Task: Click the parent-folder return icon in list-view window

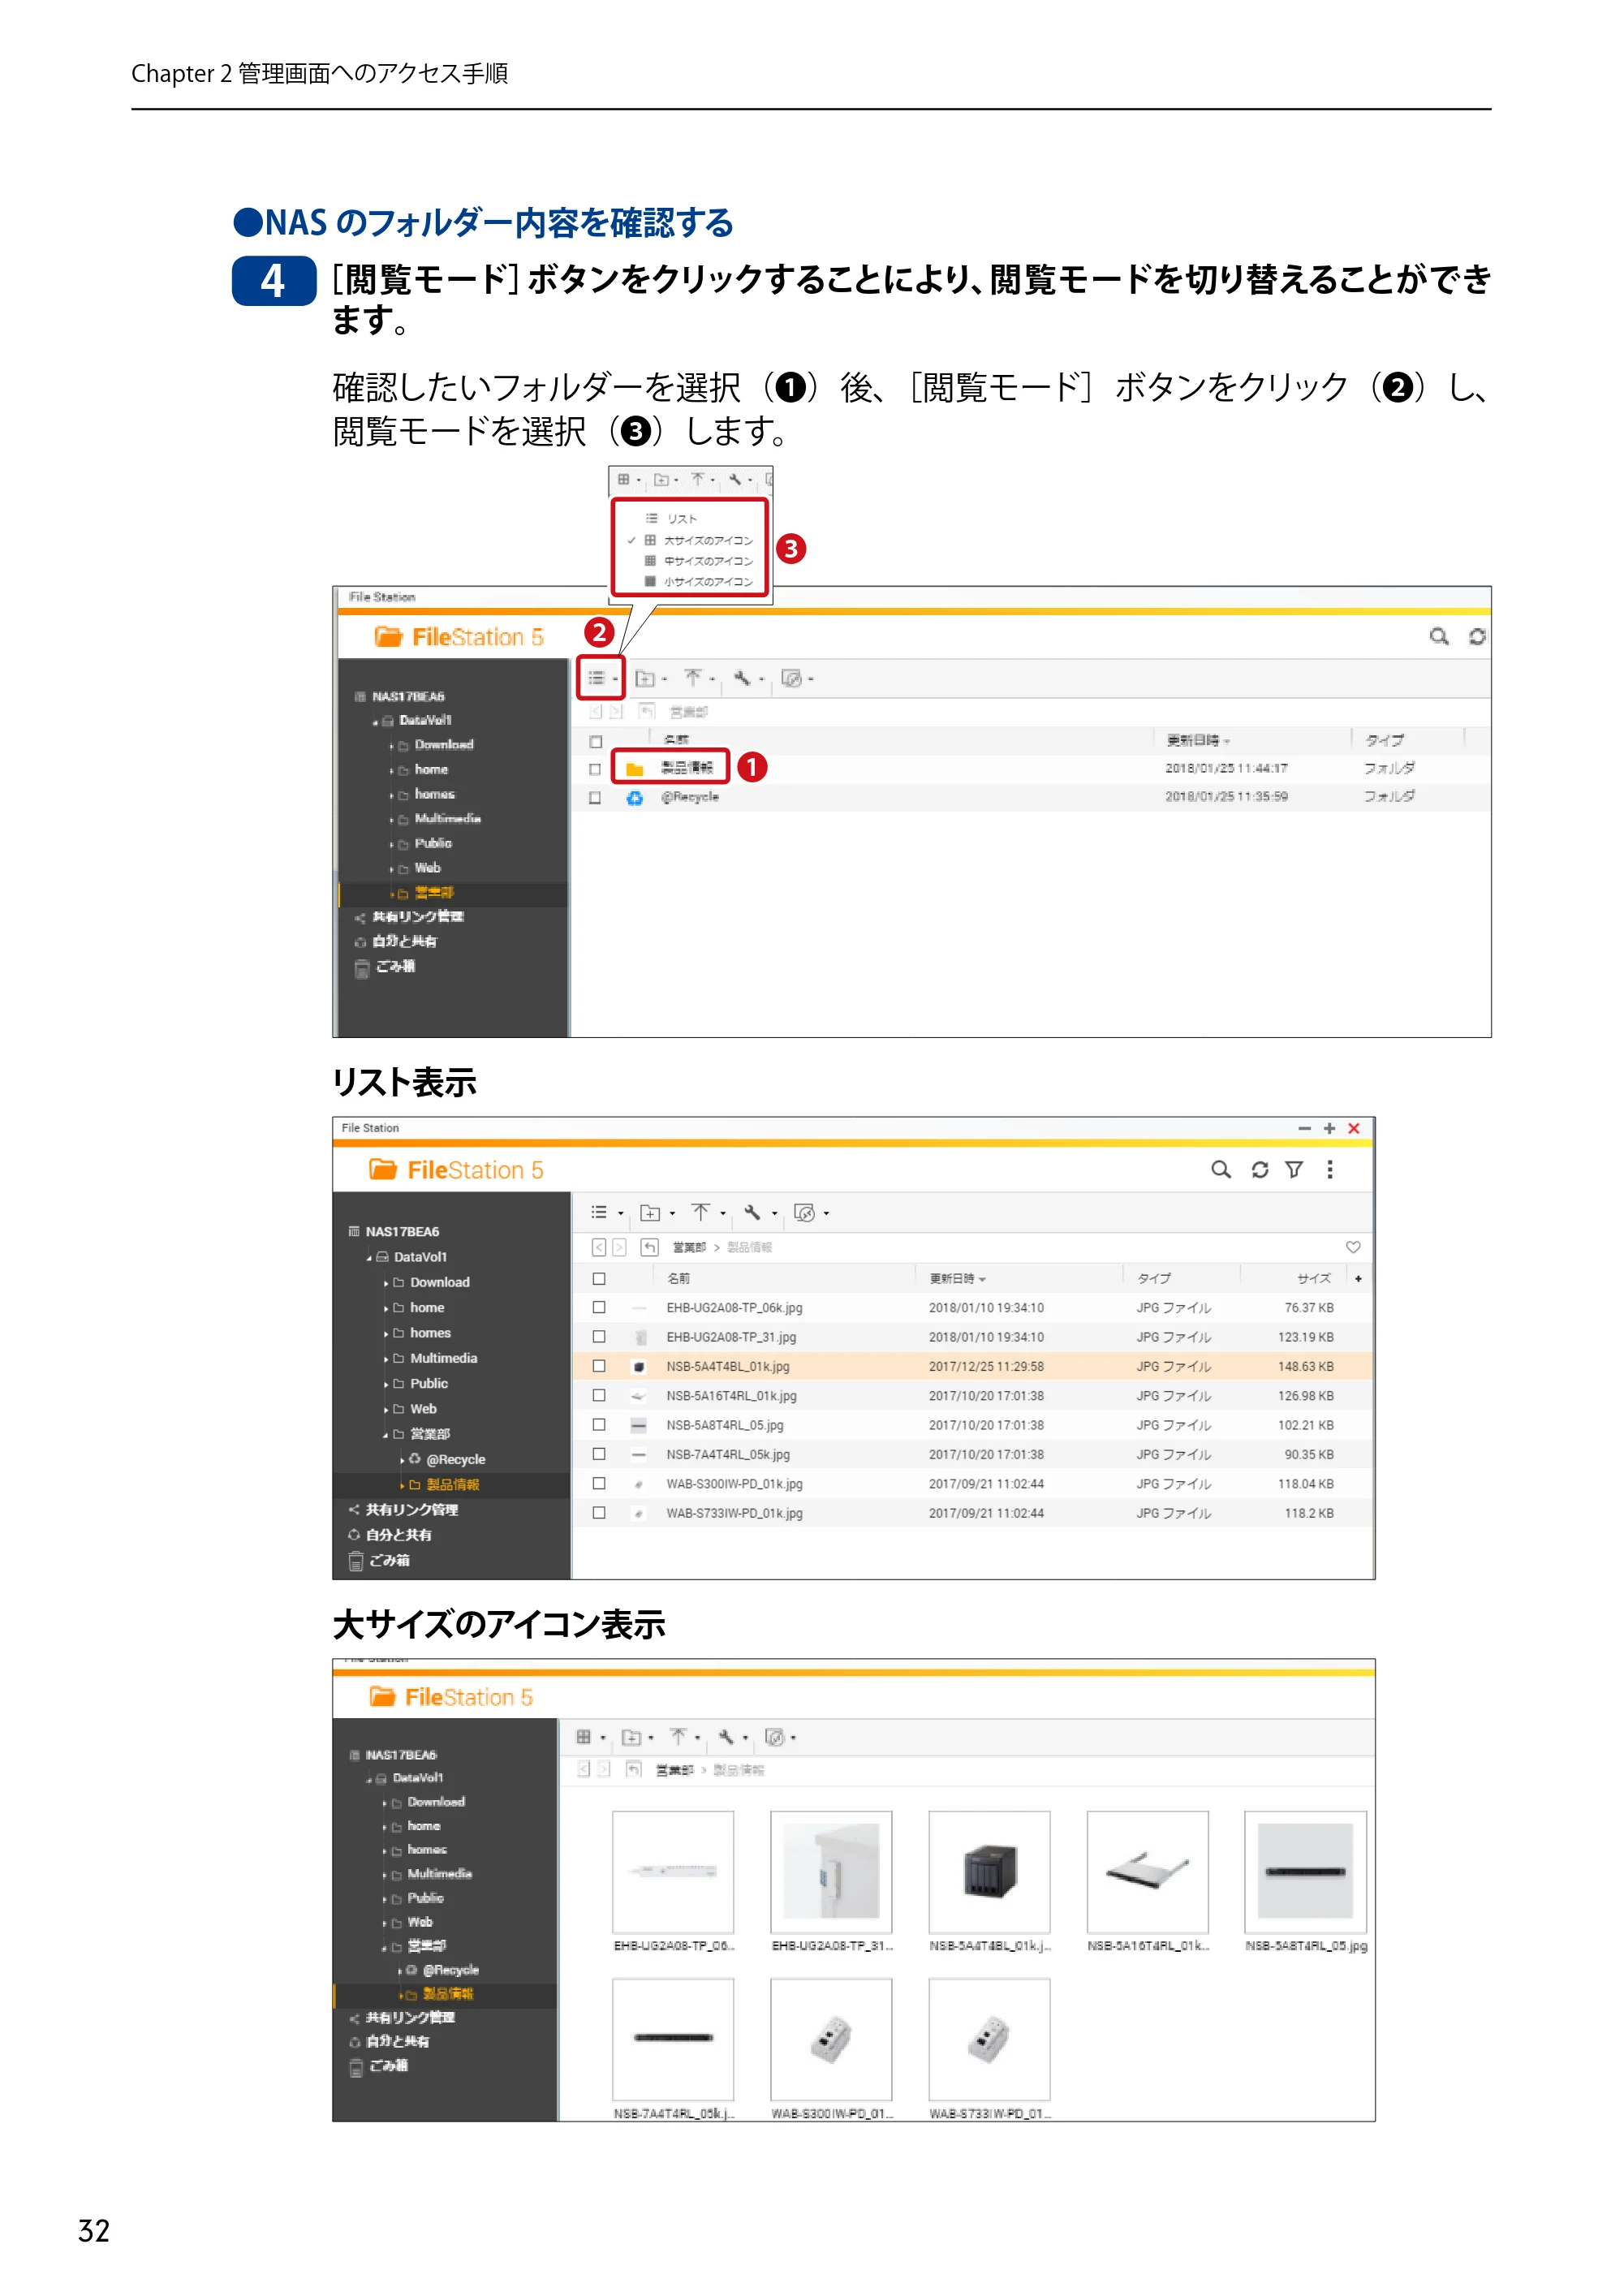Action: coord(650,1247)
